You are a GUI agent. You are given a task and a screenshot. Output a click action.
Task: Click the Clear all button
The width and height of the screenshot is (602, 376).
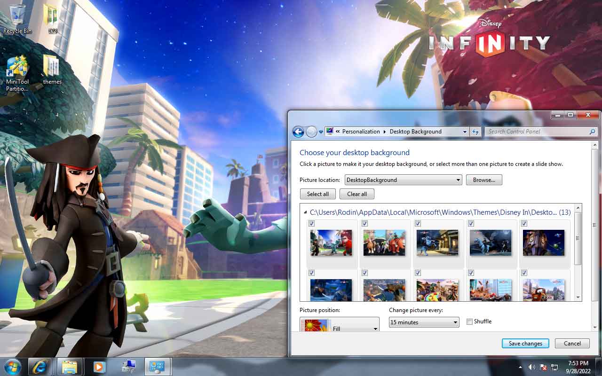coord(357,194)
